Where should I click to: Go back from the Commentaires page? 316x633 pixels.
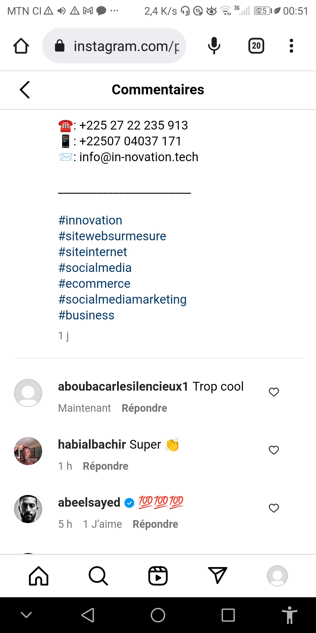(x=25, y=90)
